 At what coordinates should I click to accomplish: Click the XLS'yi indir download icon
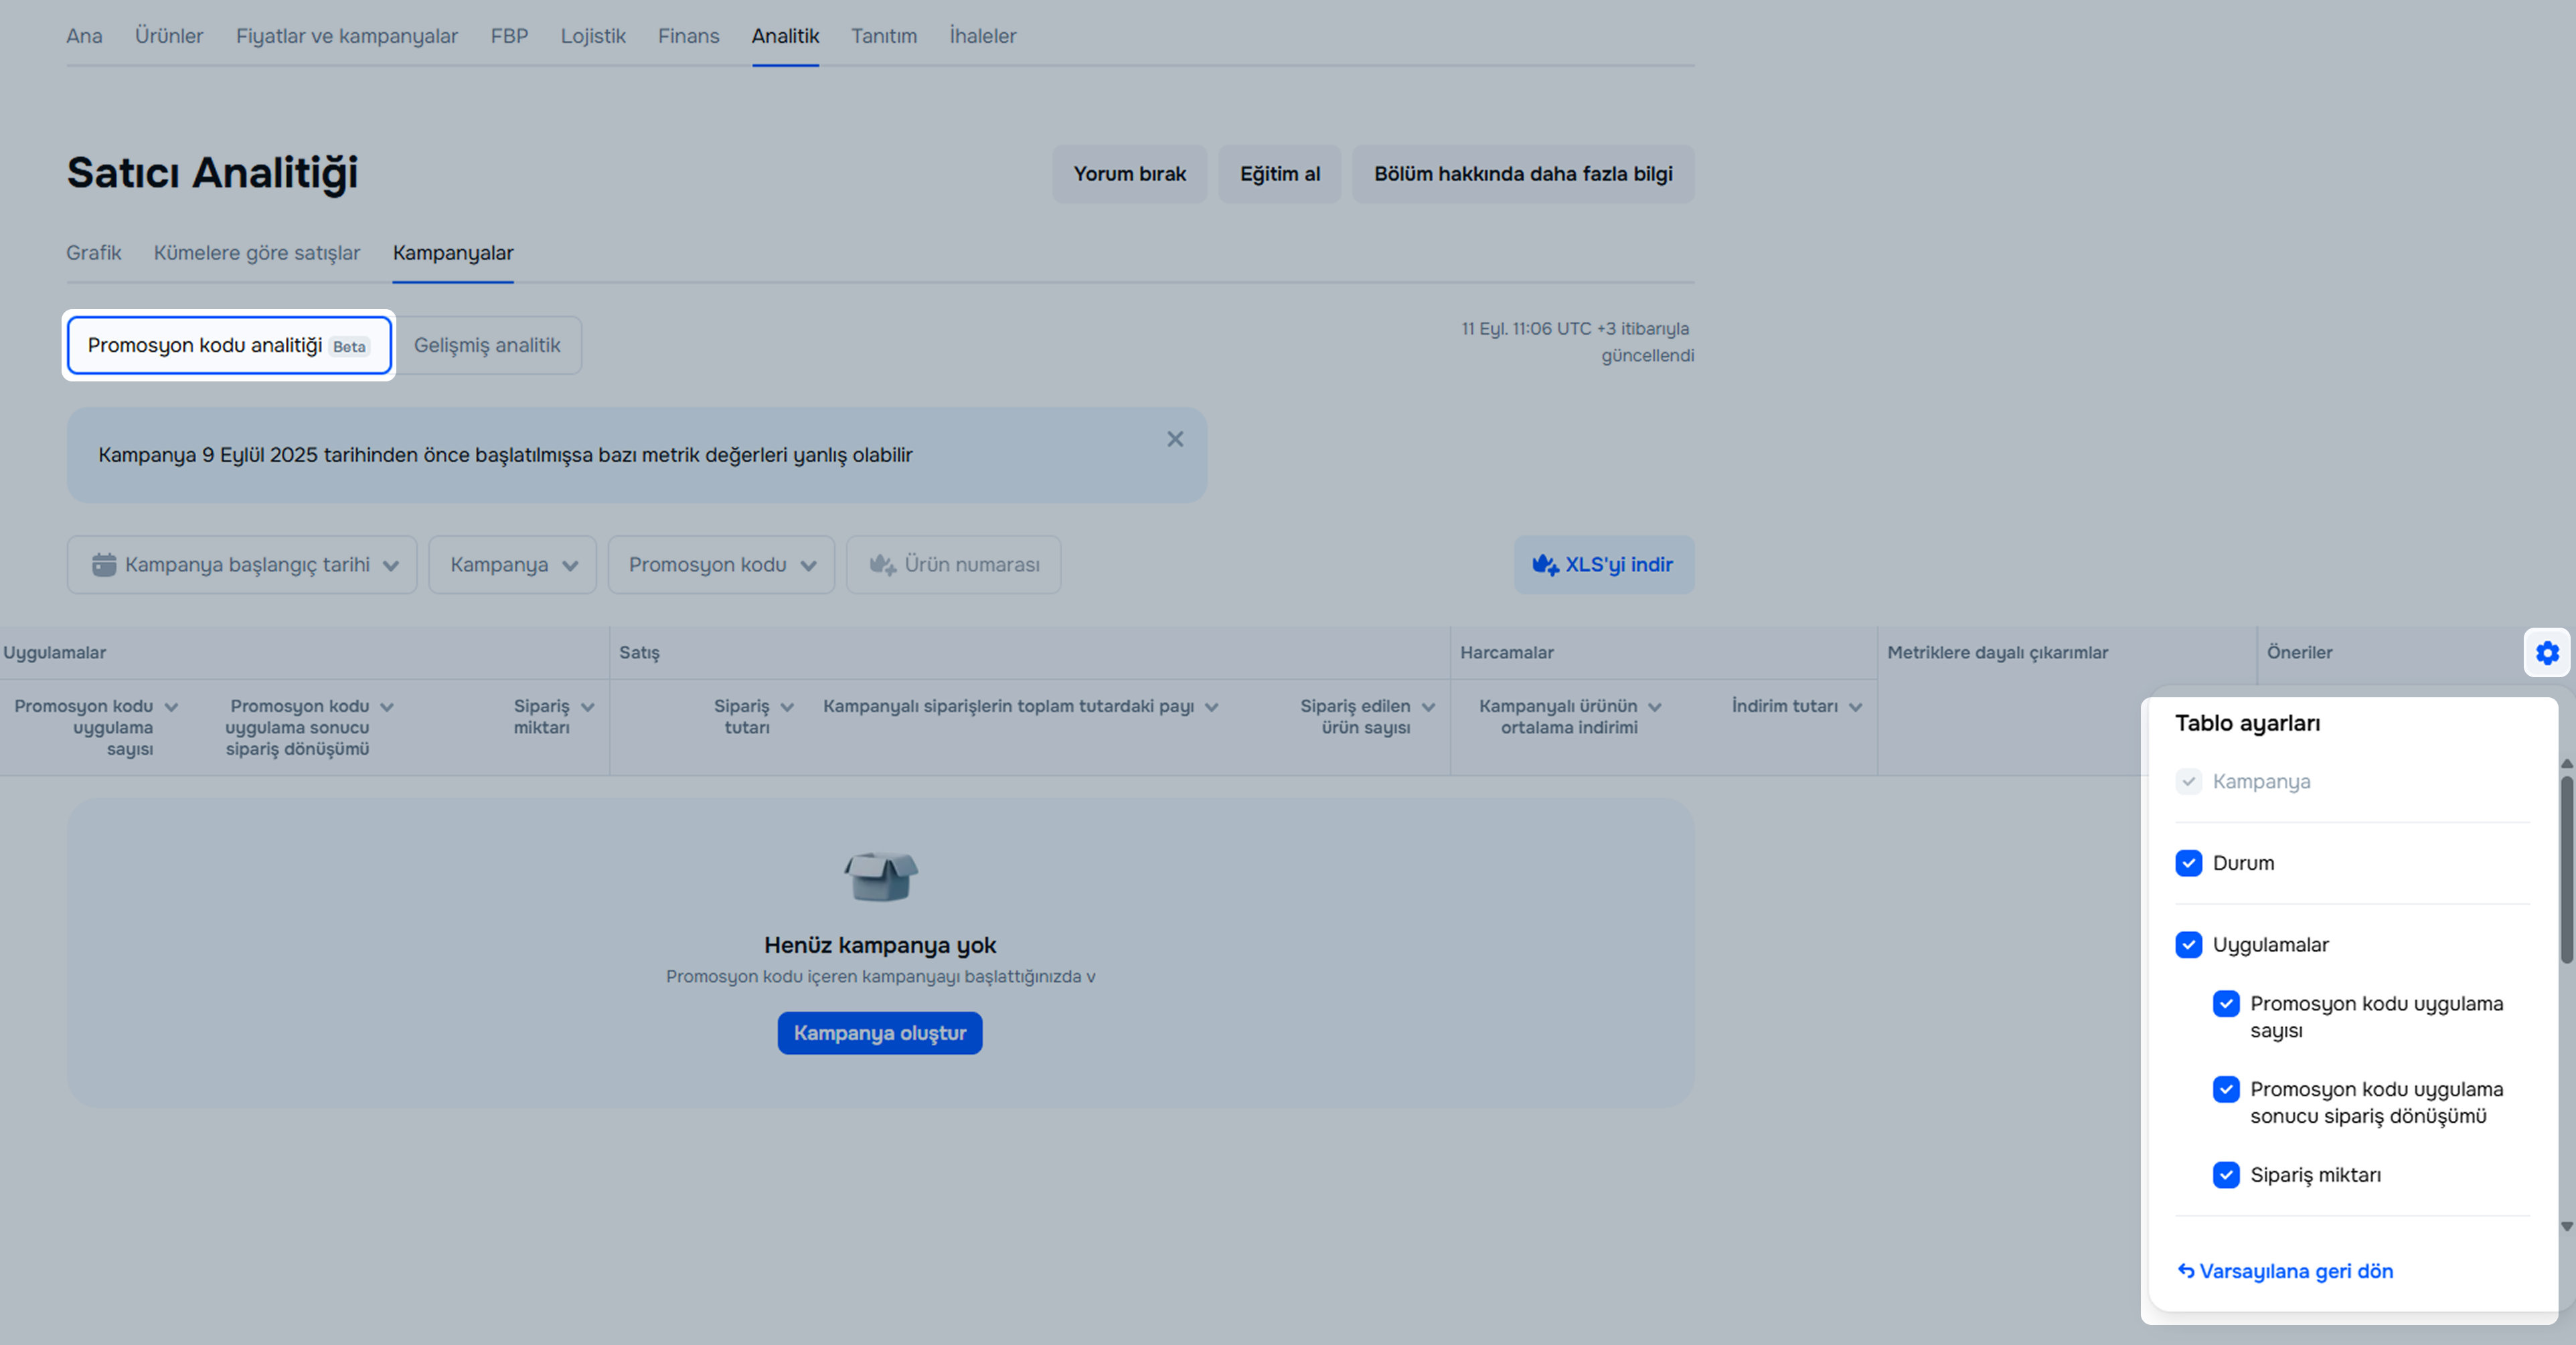point(1545,565)
